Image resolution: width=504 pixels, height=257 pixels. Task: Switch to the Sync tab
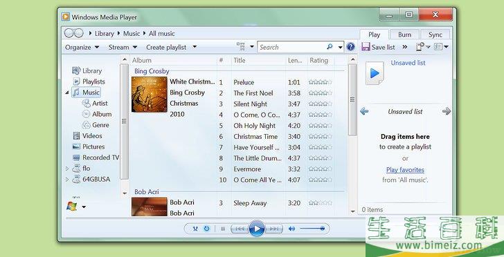[x=435, y=35]
